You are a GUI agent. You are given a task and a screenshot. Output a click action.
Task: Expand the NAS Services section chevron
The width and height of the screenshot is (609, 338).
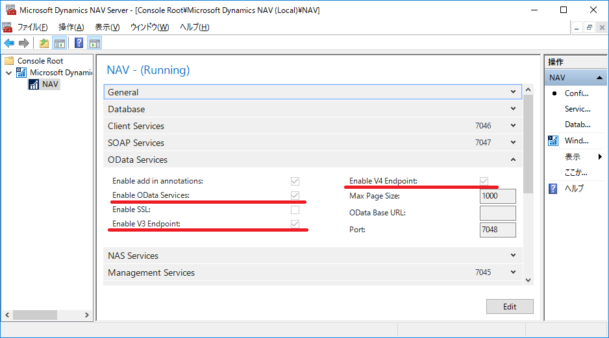(513, 256)
